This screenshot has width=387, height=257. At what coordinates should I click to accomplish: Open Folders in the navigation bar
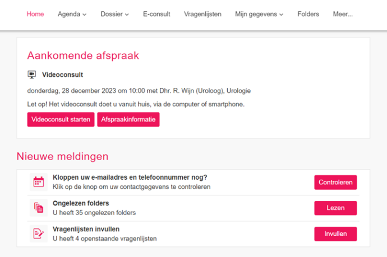(308, 14)
